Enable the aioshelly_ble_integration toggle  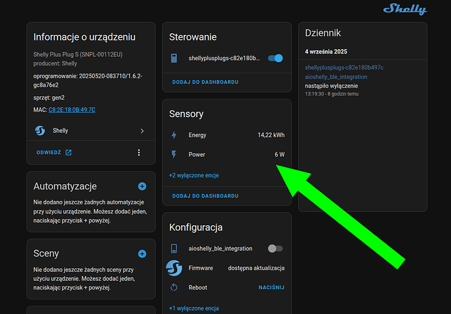click(275, 249)
